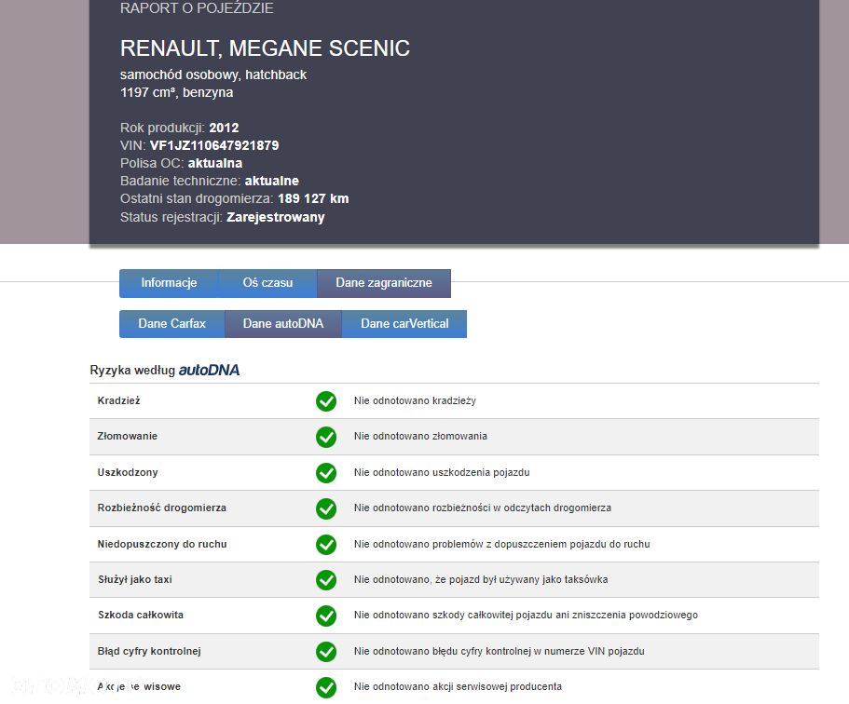The width and height of the screenshot is (849, 704).
Task: Click the green check icon for Uszkodzony
Action: (326, 472)
